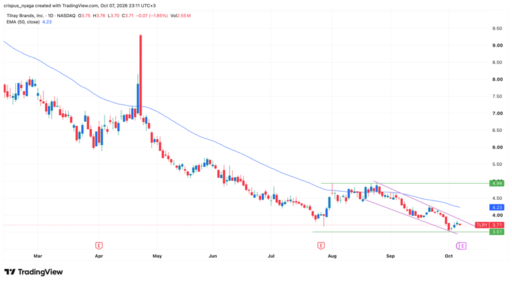Image resolution: width=512 pixels, height=283 pixels.
Task: Click the TradingView logo
Action: coord(33,272)
